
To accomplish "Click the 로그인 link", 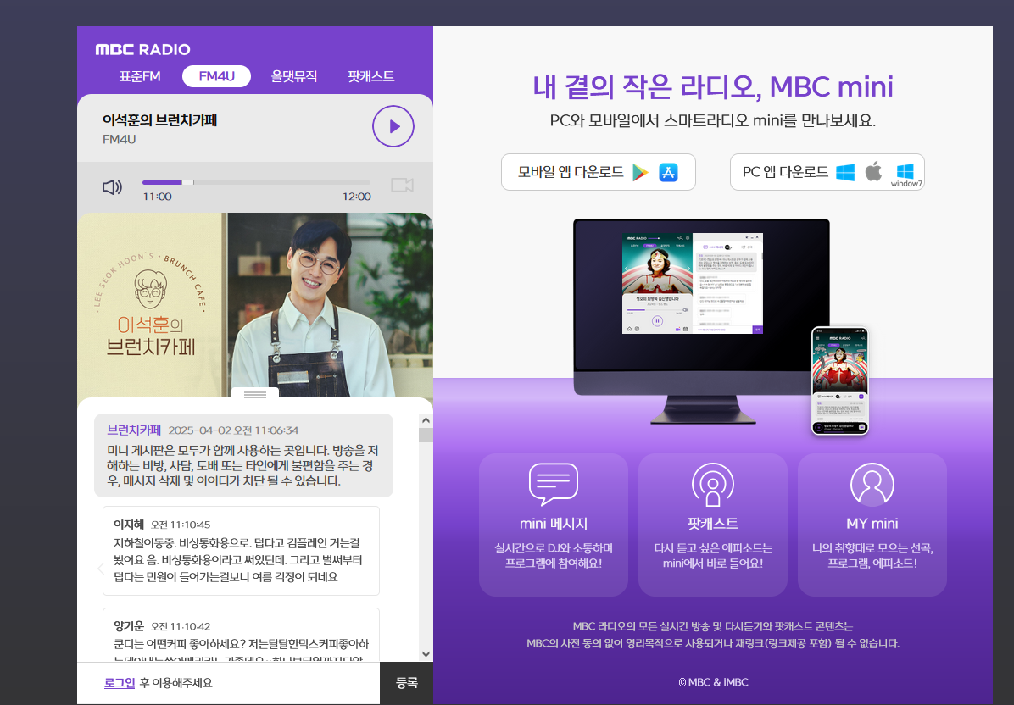I will point(120,682).
